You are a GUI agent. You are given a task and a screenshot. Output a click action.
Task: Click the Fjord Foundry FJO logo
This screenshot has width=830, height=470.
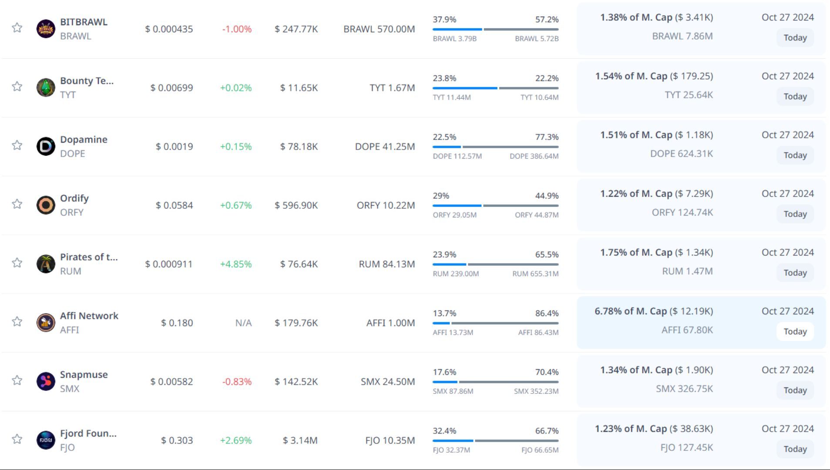pyautogui.click(x=46, y=440)
